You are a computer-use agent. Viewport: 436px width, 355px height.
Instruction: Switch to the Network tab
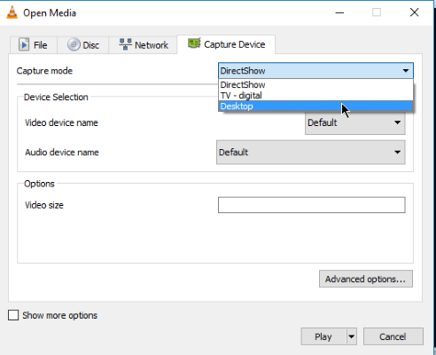point(144,45)
